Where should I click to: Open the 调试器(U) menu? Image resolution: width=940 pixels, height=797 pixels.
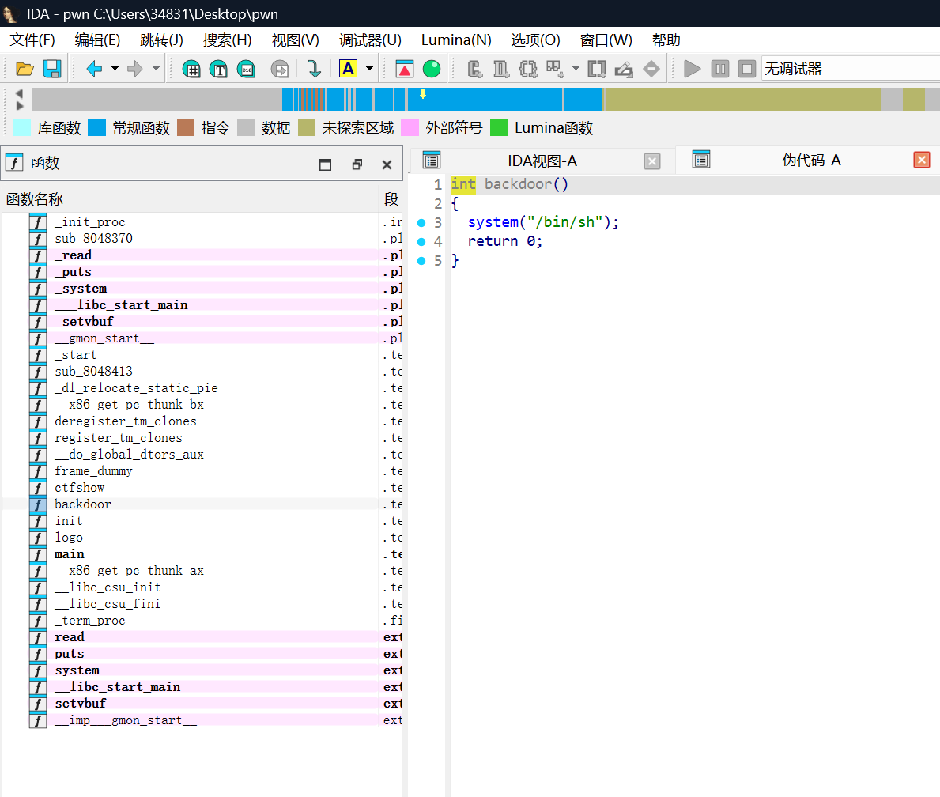click(x=371, y=40)
